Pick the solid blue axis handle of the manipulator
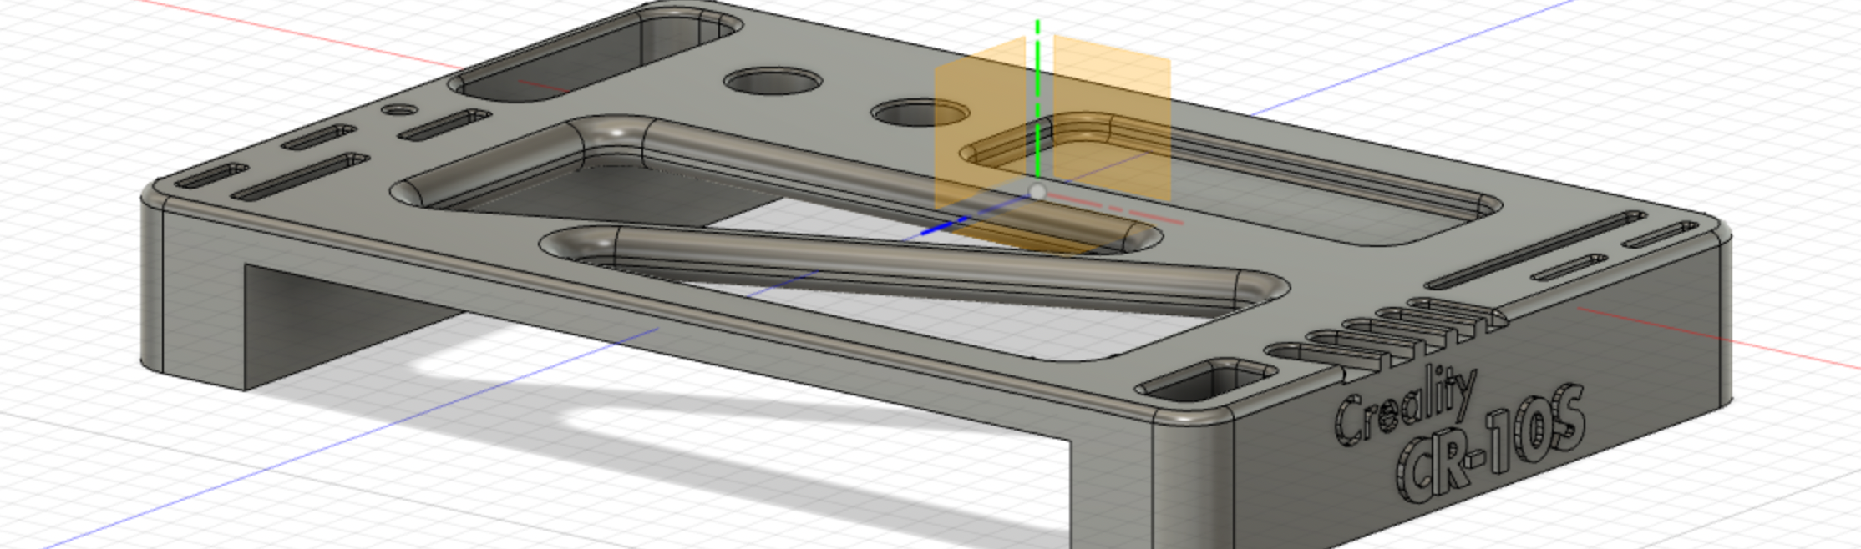Viewport: 1861px width, 549px height. [946, 225]
